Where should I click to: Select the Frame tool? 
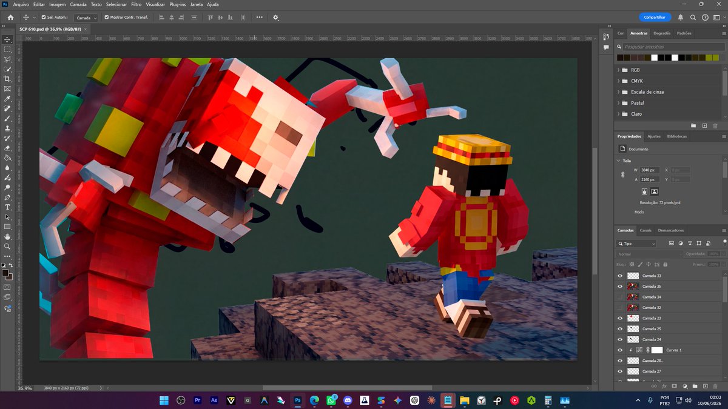[x=7, y=88]
